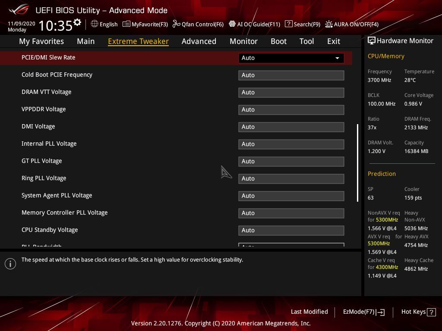Click the 10:35 clock display
Viewport: 442px width, 331px height.
[56, 25]
